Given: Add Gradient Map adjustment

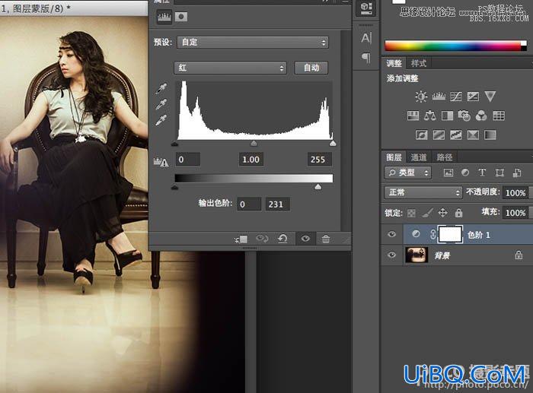Looking at the screenshot, I should [490, 135].
